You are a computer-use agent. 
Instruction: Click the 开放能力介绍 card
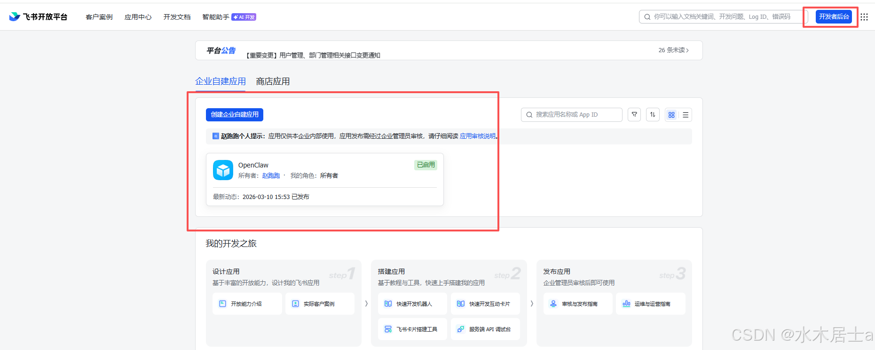point(247,304)
